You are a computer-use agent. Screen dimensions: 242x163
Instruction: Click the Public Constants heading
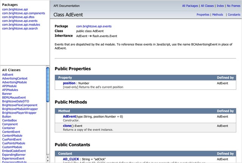[72, 145]
